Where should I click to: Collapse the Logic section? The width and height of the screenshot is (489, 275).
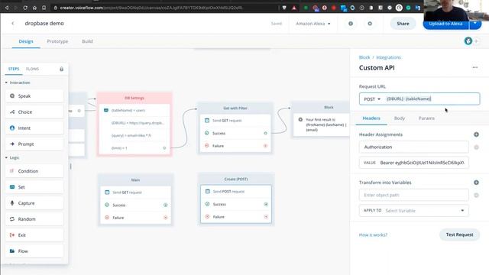[6, 158]
